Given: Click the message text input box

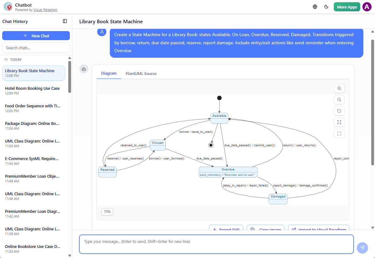Looking at the screenshot, I should click(216, 244).
